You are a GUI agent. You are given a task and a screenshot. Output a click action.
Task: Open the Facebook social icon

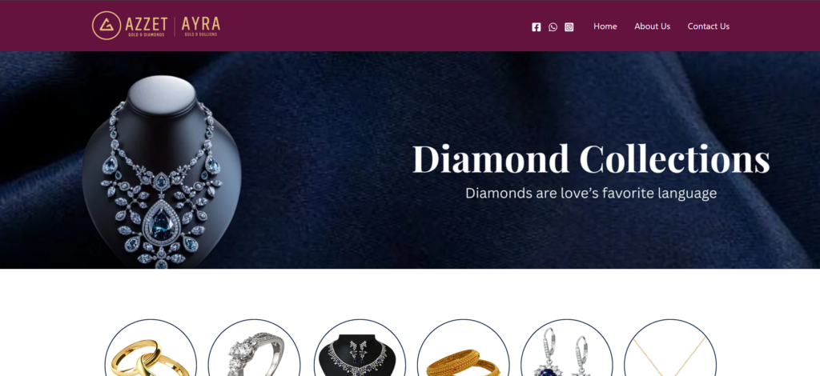coord(536,27)
